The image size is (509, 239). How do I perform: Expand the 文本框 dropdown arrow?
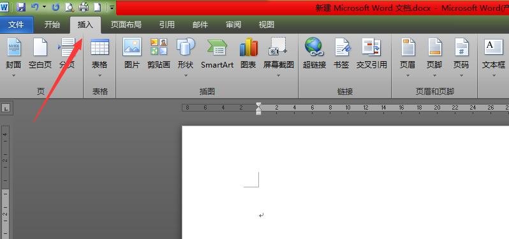coord(494,76)
